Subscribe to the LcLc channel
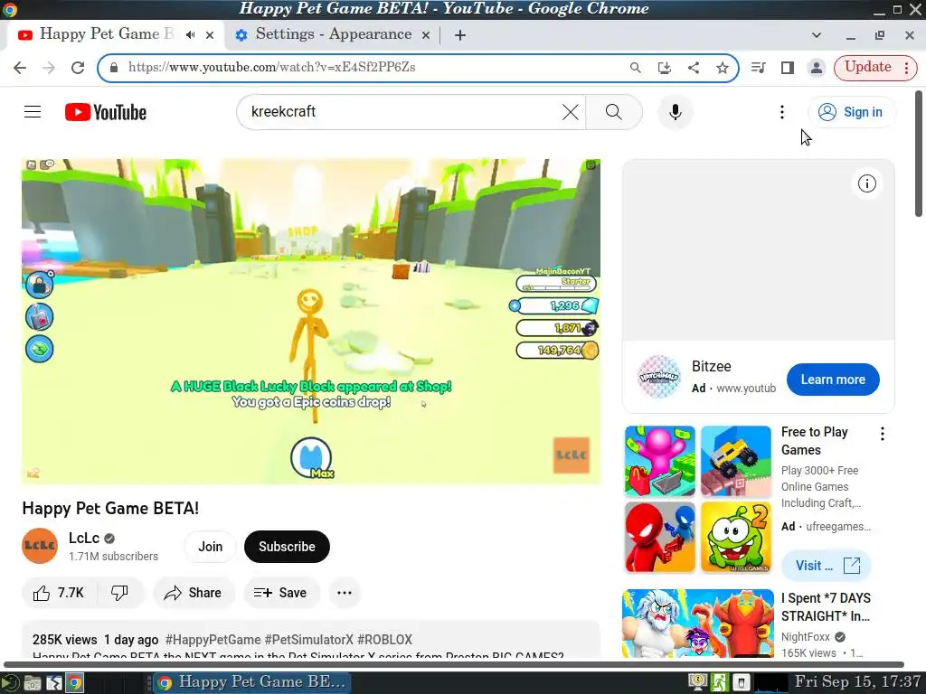Image resolution: width=926 pixels, height=694 pixels. tap(287, 547)
